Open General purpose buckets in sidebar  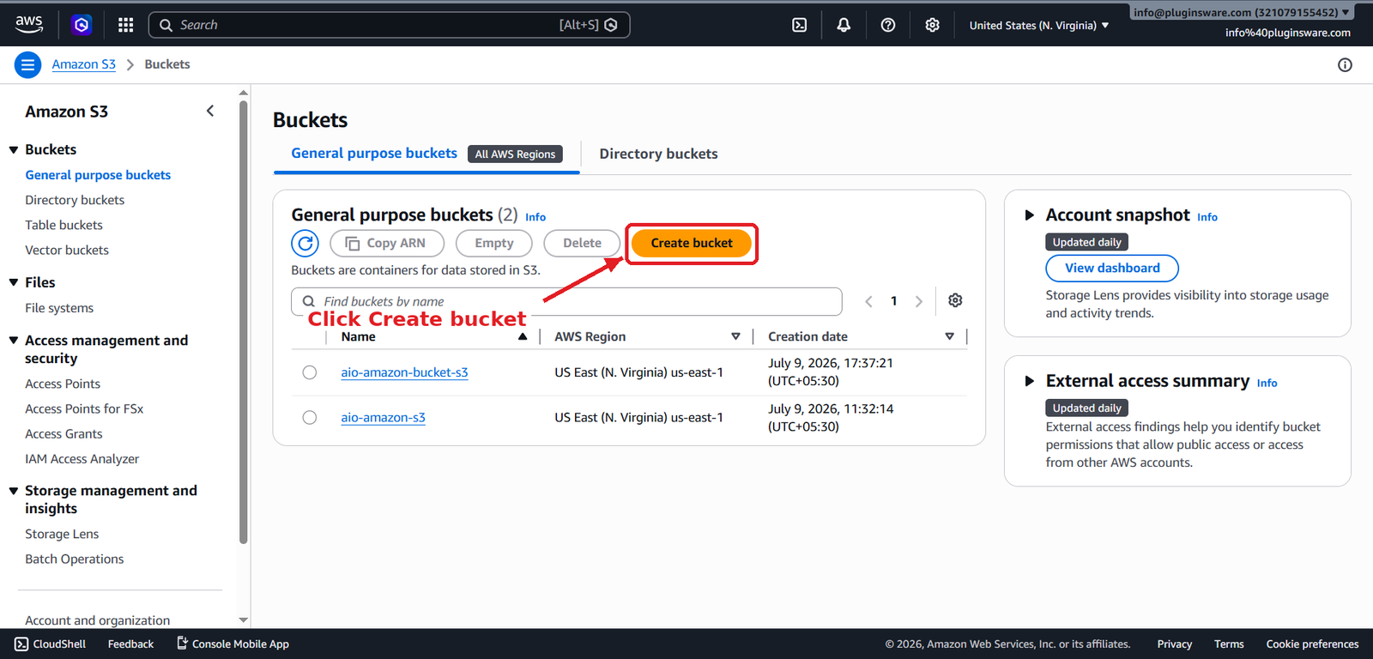pos(98,175)
